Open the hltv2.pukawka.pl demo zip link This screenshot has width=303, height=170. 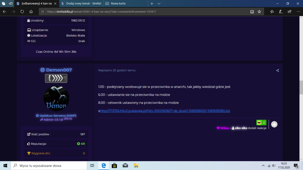[165, 111]
